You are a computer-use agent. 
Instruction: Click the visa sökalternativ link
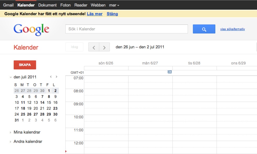click(232, 29)
